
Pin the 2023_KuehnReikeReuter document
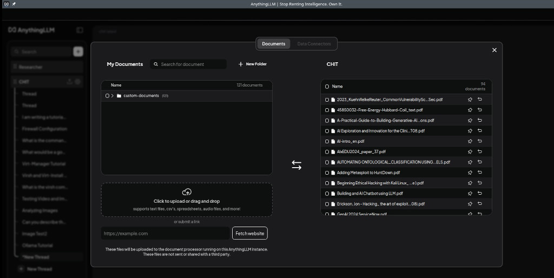(x=470, y=100)
